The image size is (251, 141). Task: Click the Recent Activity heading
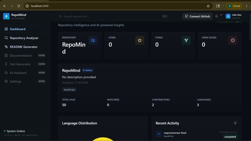pyautogui.click(x=167, y=123)
